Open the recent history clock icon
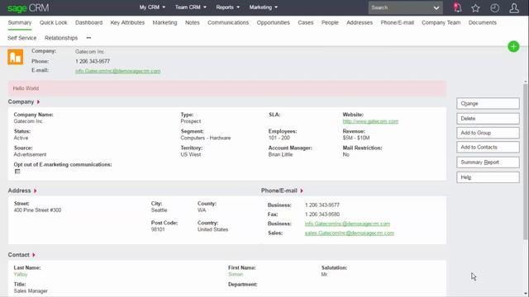 click(494, 8)
